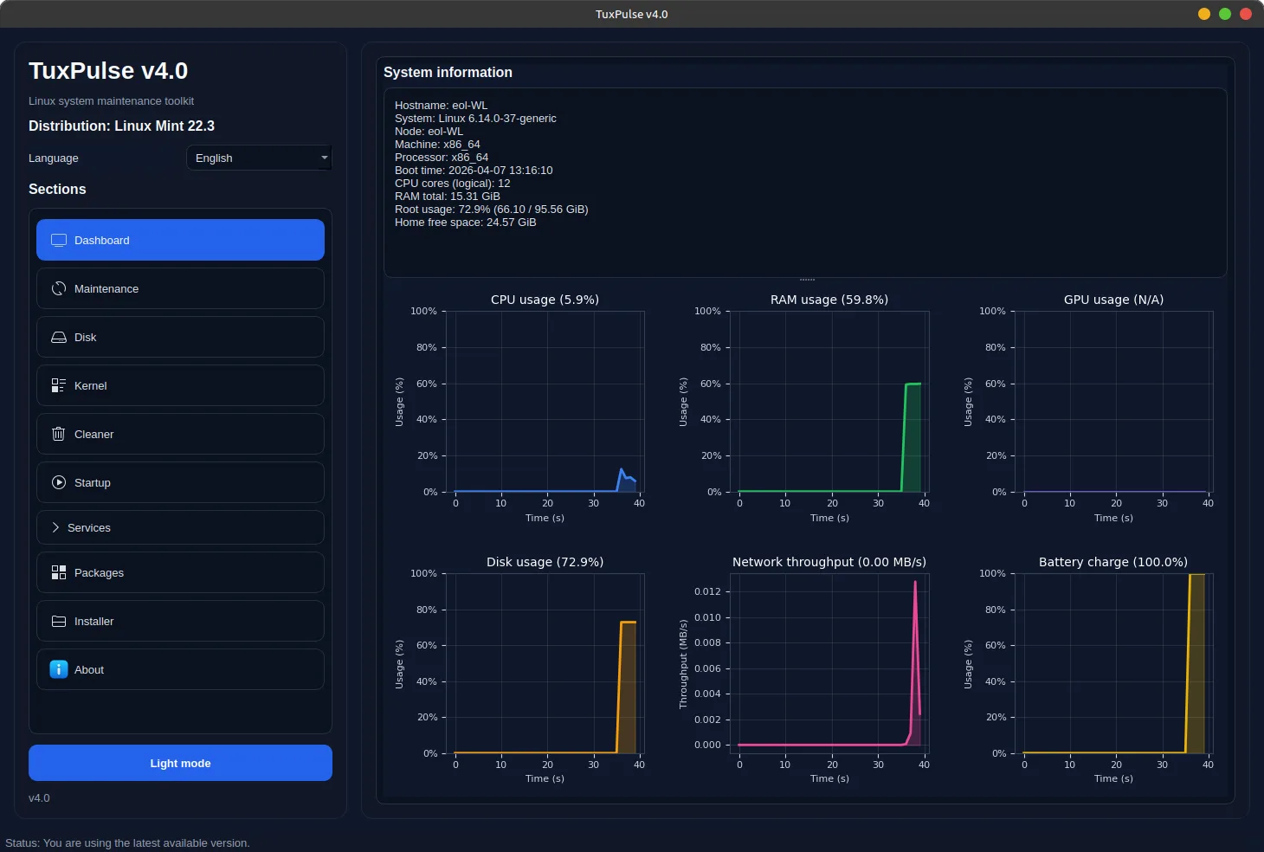The height and width of the screenshot is (852, 1264).
Task: Click the Battery charge chart bar
Action: pos(1195,662)
